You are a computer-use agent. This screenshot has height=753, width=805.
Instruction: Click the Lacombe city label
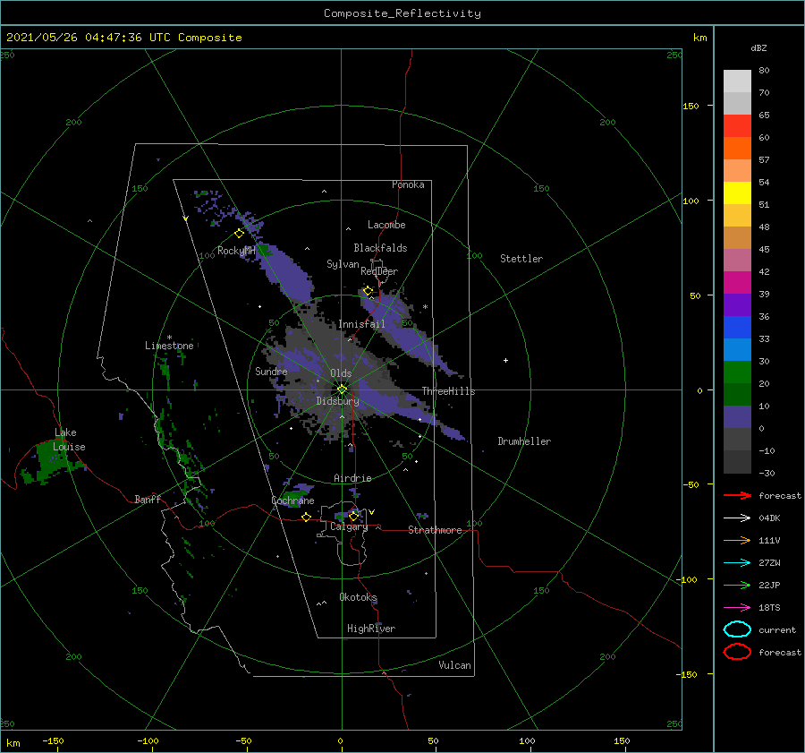tap(386, 225)
